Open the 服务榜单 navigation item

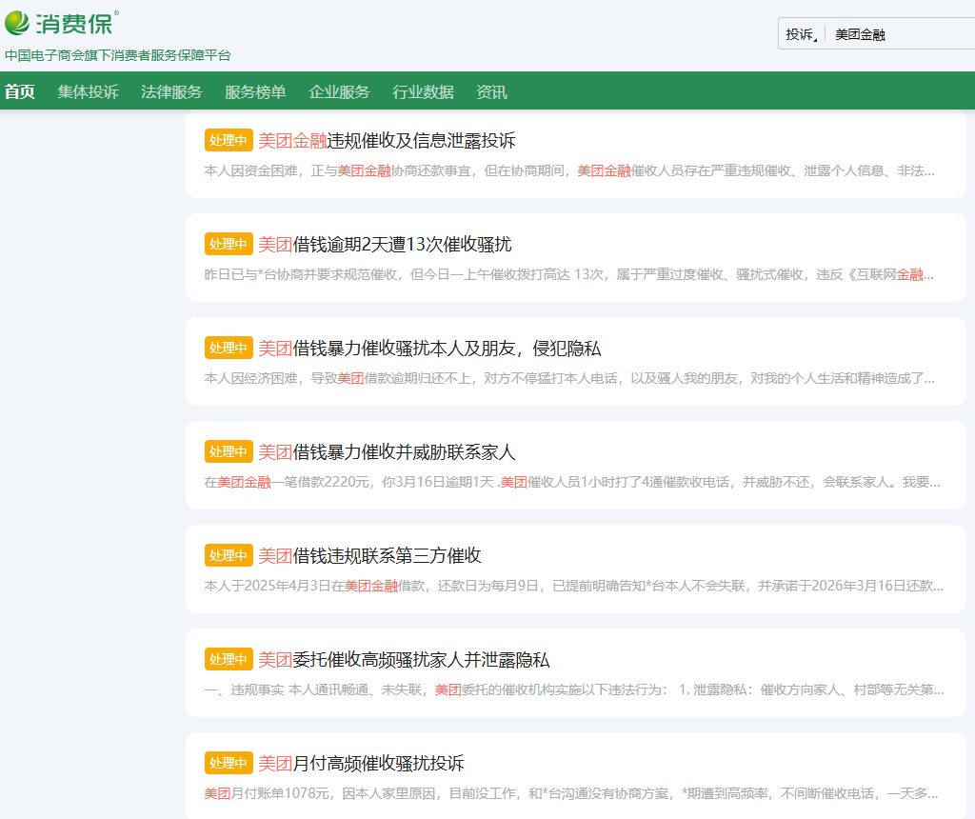click(255, 92)
